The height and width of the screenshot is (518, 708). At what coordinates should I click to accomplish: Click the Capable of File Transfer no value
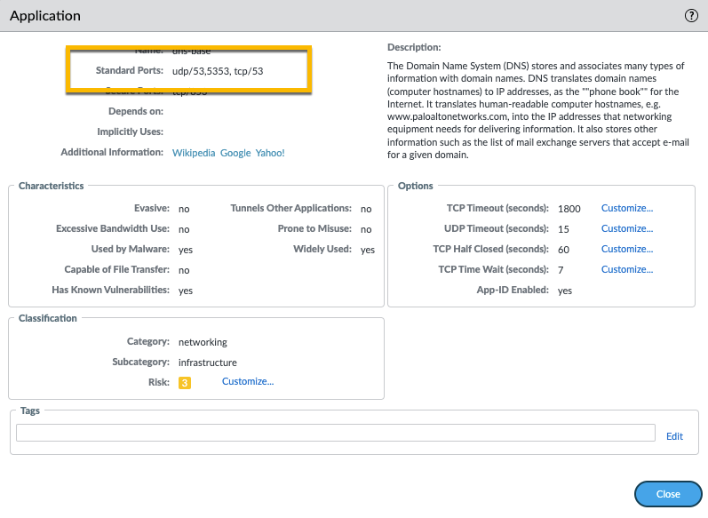pyautogui.click(x=184, y=270)
